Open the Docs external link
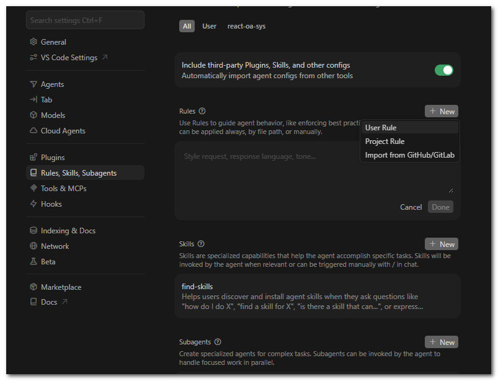 click(x=85, y=302)
